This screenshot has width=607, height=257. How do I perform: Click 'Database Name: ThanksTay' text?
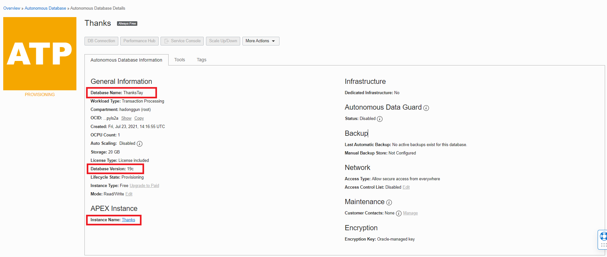117,93
